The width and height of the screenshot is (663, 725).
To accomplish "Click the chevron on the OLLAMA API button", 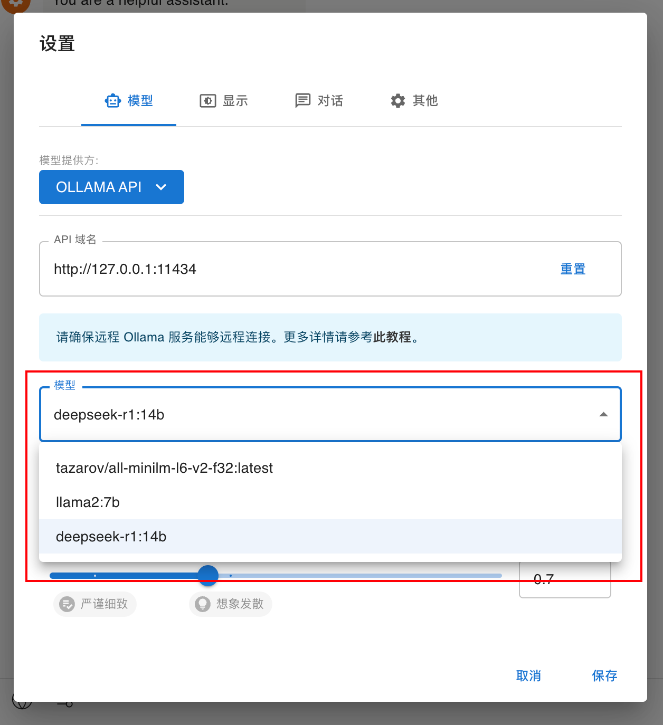I will pyautogui.click(x=161, y=187).
